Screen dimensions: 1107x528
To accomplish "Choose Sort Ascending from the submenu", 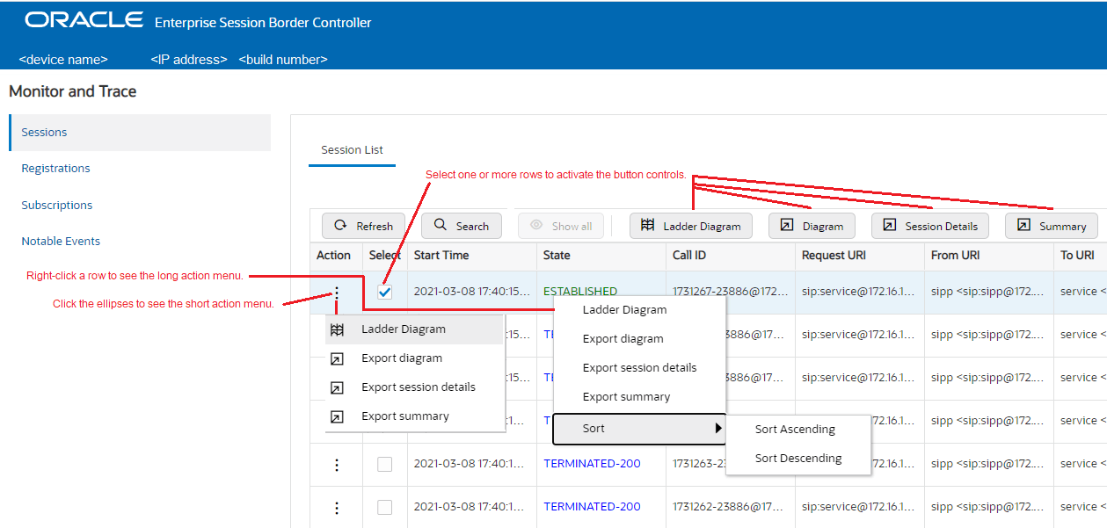I will click(x=795, y=429).
